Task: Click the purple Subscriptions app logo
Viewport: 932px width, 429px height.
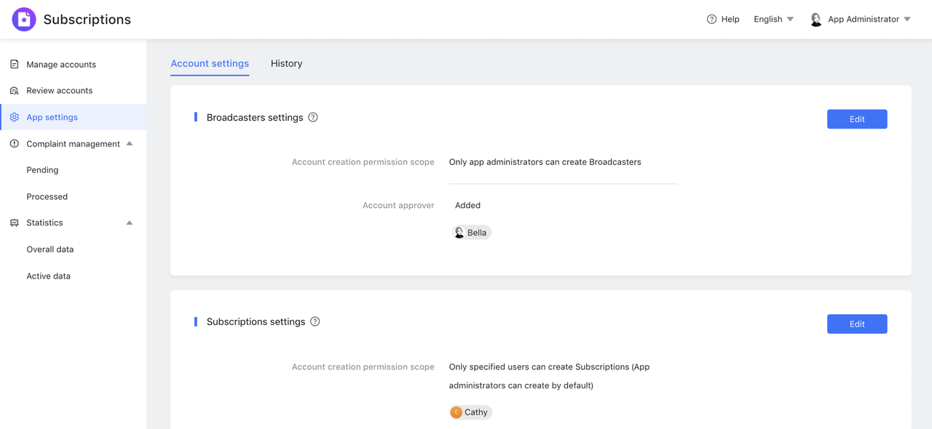Action: tap(24, 20)
